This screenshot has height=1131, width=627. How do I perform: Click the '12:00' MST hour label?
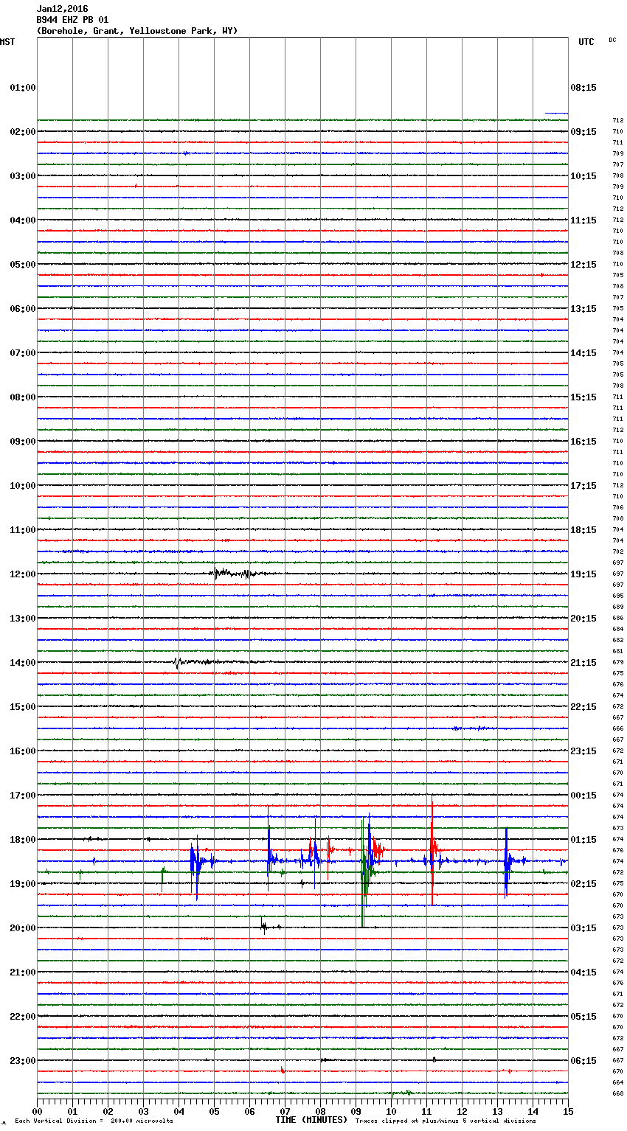click(23, 574)
